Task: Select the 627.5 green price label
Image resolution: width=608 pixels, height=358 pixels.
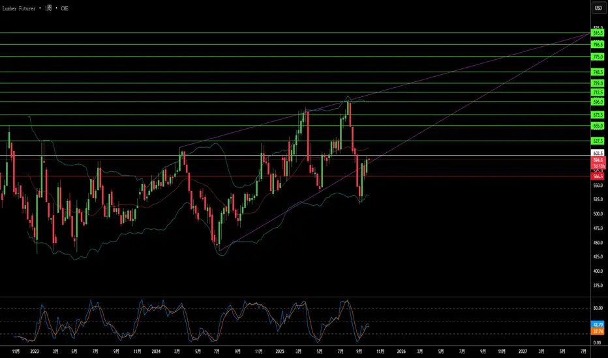Action: point(598,141)
